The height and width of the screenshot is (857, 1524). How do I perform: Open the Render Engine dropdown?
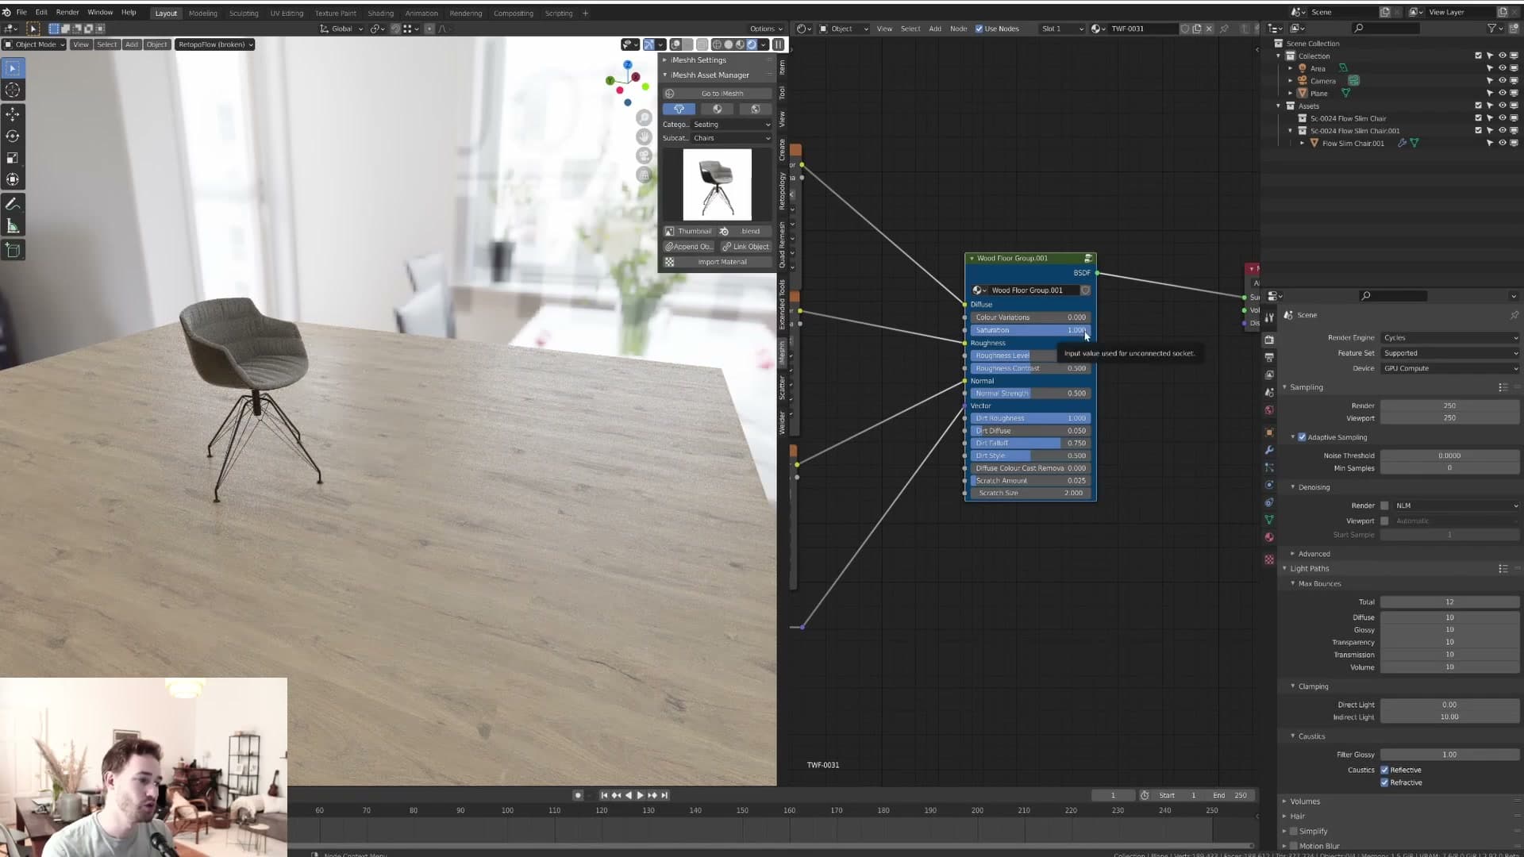pyautogui.click(x=1450, y=338)
